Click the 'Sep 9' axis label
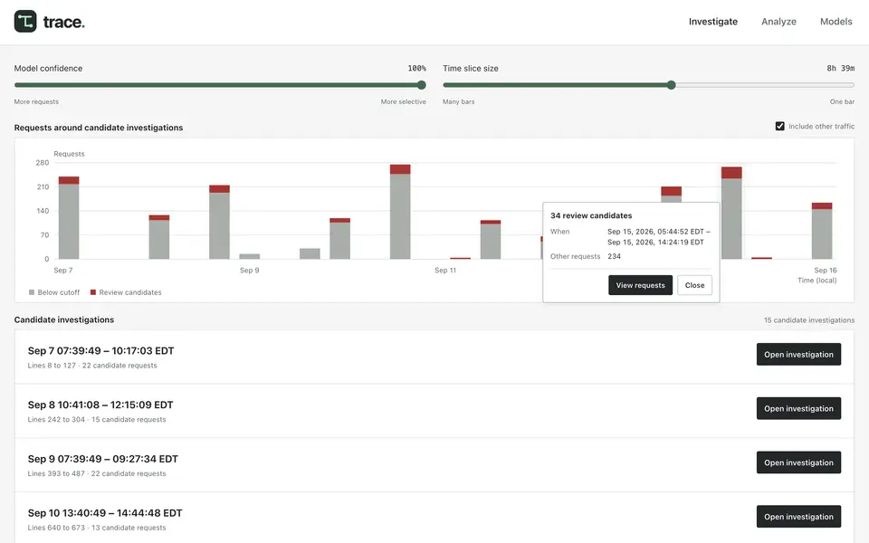 [250, 271]
